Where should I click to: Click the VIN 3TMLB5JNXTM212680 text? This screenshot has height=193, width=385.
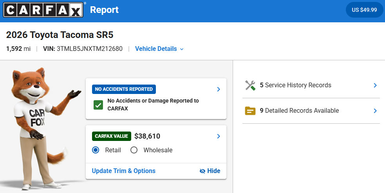click(x=83, y=49)
